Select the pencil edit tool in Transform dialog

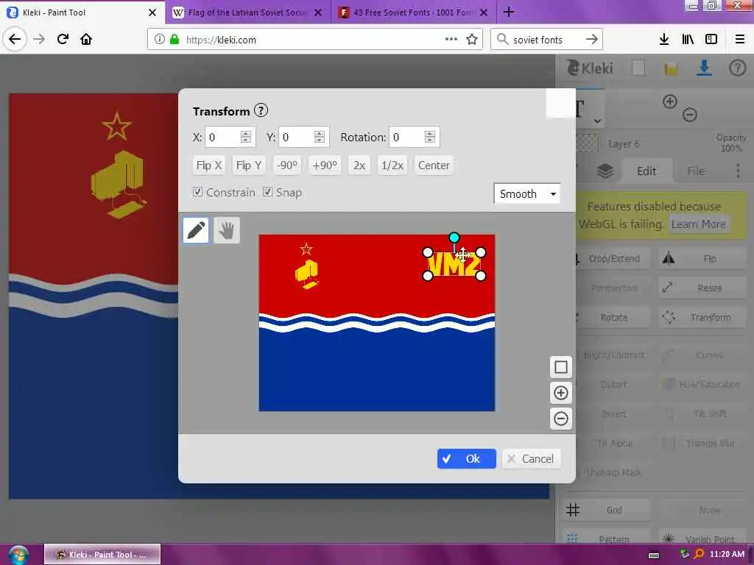tap(196, 230)
